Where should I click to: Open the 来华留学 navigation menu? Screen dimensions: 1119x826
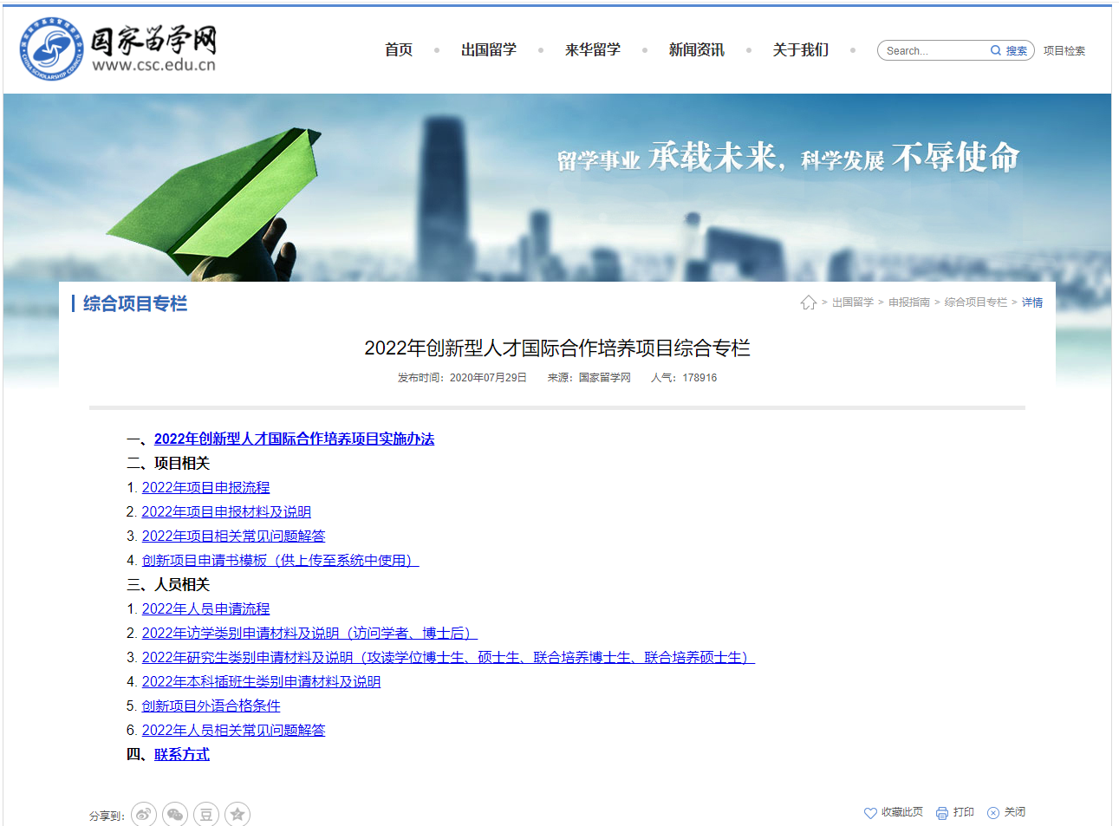593,50
